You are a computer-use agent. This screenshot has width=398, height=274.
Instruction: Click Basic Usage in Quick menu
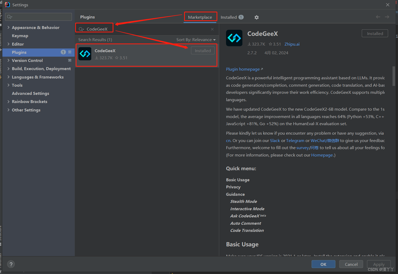(238, 180)
